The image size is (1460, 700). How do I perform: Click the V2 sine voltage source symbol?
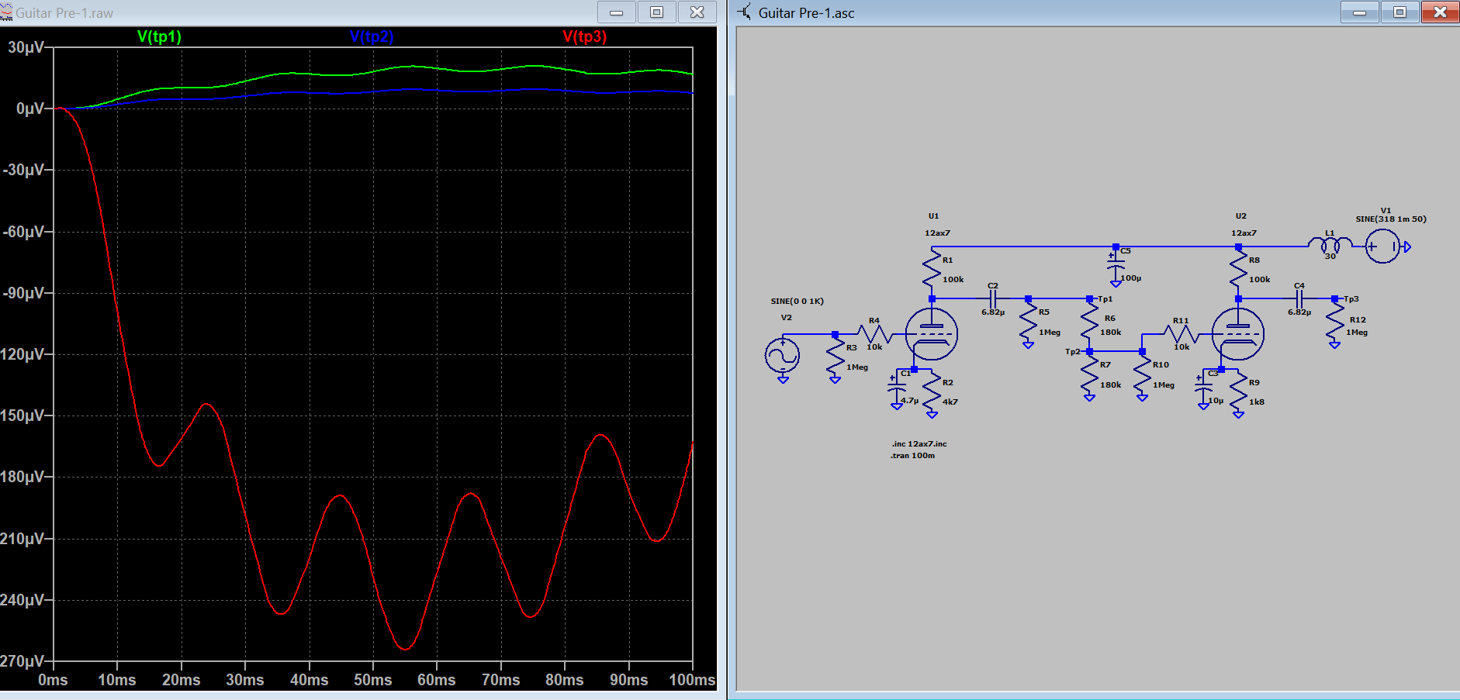[782, 356]
